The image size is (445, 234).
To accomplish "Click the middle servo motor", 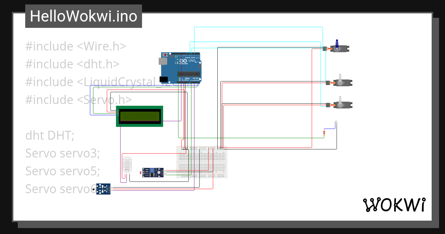I will 343,82.
